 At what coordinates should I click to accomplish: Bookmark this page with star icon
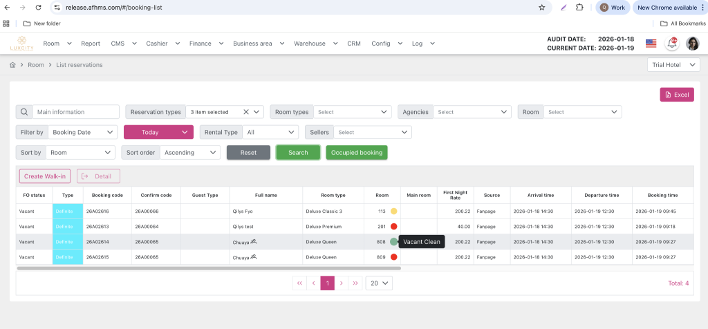541,7
